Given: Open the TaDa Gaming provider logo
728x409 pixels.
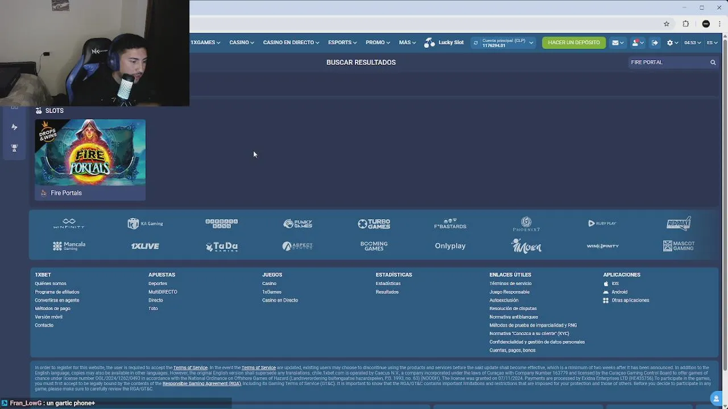Looking at the screenshot, I should [221, 247].
